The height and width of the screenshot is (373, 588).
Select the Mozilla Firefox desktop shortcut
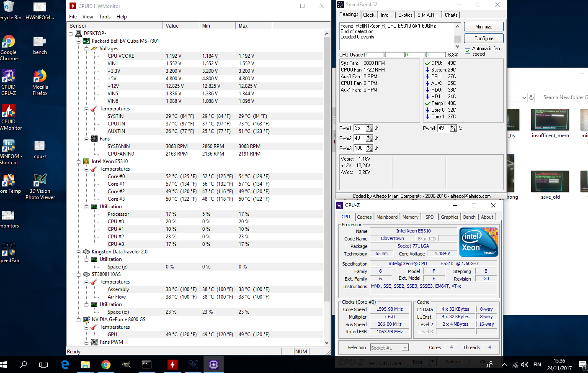40,83
